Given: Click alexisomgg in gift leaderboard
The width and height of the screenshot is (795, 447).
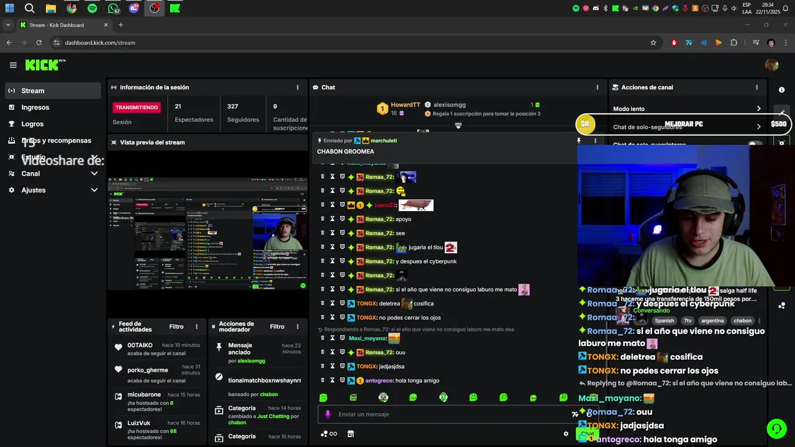Looking at the screenshot, I should coord(450,105).
